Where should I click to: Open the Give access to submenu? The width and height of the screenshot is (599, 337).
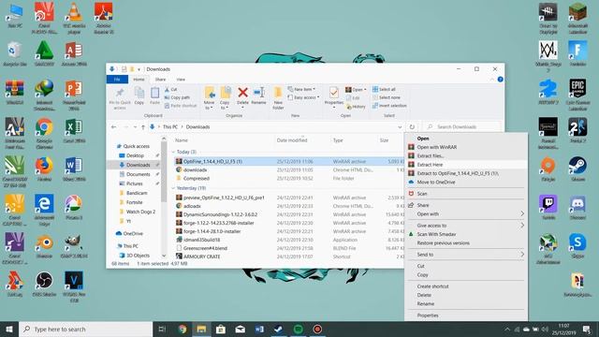point(466,226)
